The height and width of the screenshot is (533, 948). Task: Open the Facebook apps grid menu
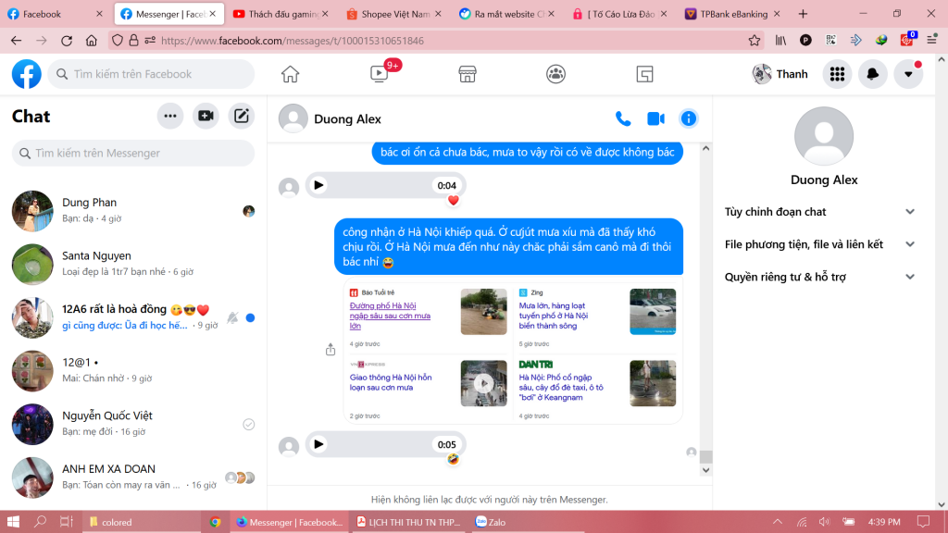(x=837, y=74)
